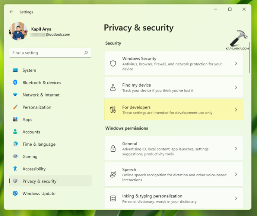Expand For developers with its chevron
The height and width of the screenshot is (216, 257).
pyautogui.click(x=236, y=110)
